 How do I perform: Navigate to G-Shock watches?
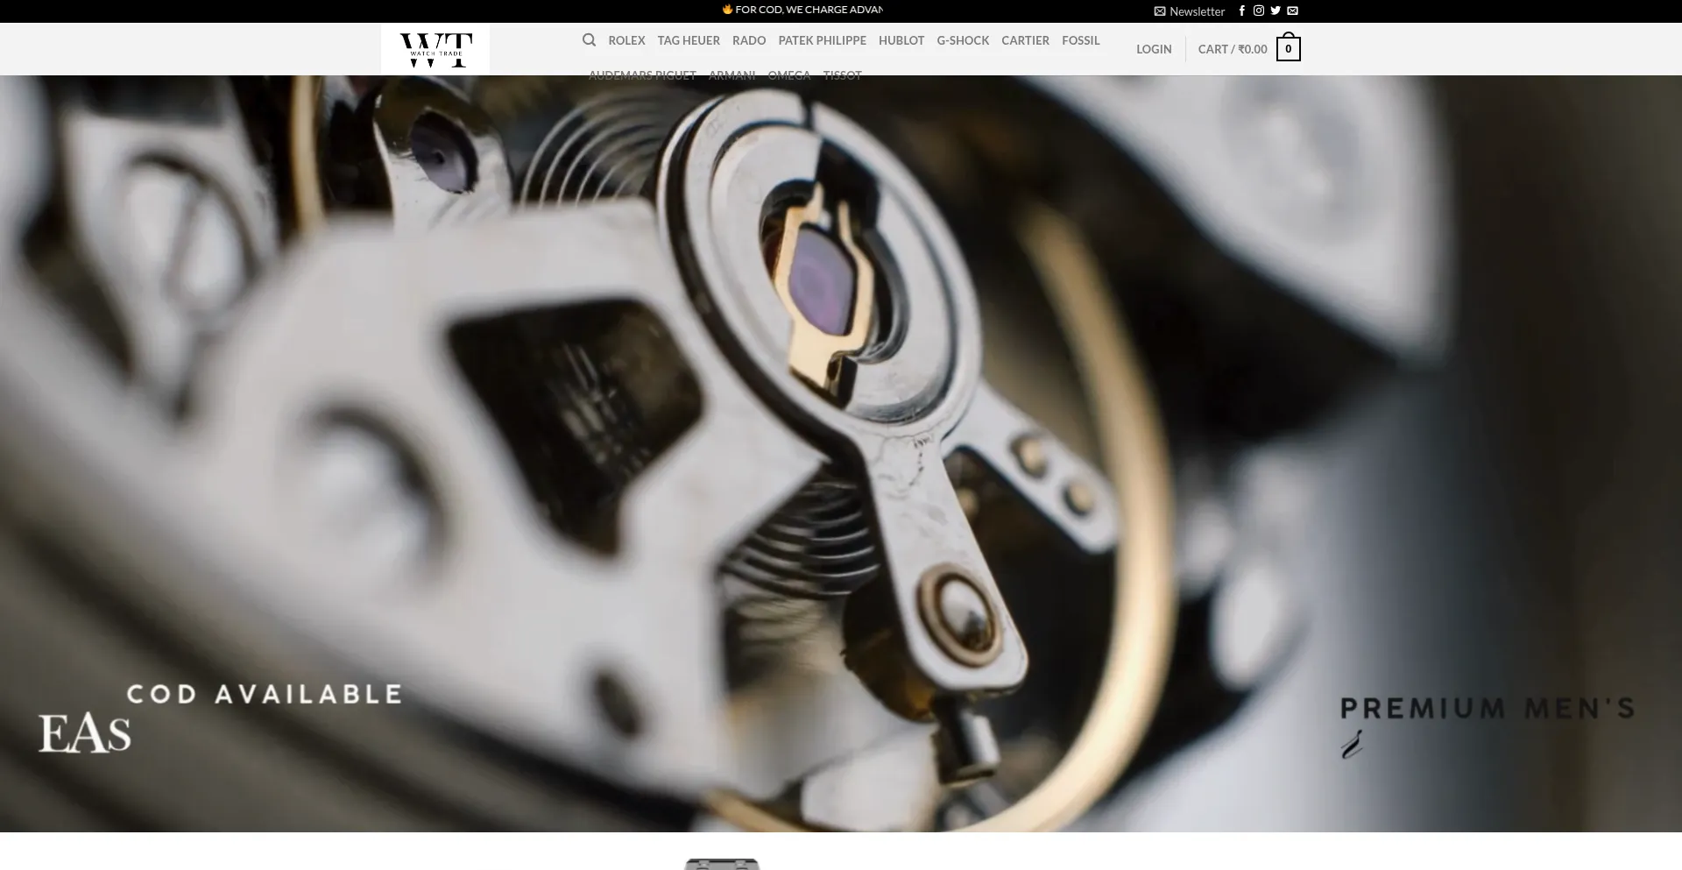point(963,40)
